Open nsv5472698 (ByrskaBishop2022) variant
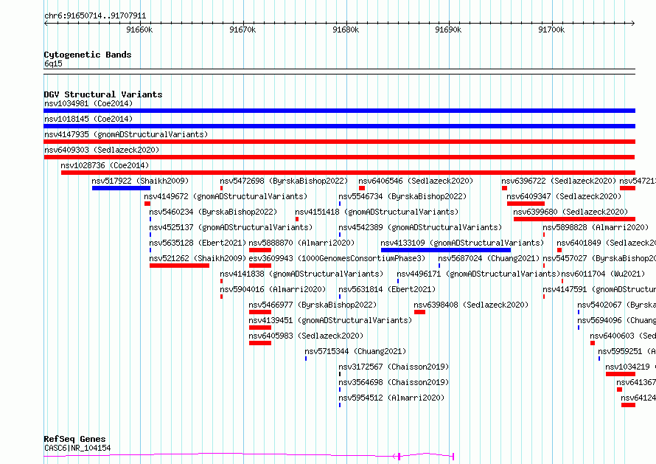 [284, 181]
